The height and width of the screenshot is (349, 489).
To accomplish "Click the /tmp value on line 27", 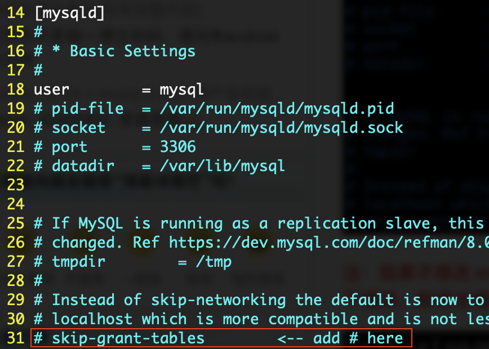I will (x=214, y=262).
